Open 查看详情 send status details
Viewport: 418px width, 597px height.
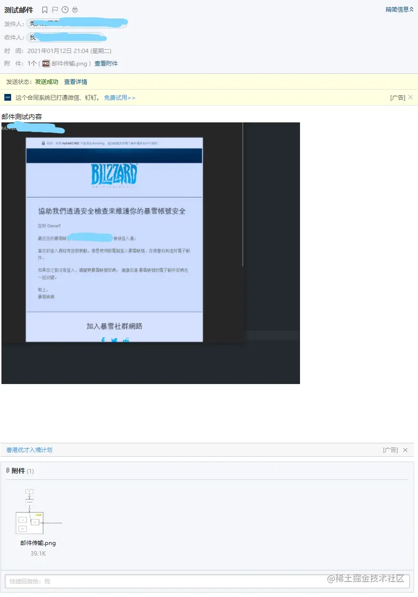pos(76,82)
